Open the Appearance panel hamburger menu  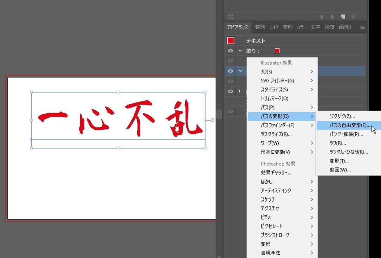362,27
